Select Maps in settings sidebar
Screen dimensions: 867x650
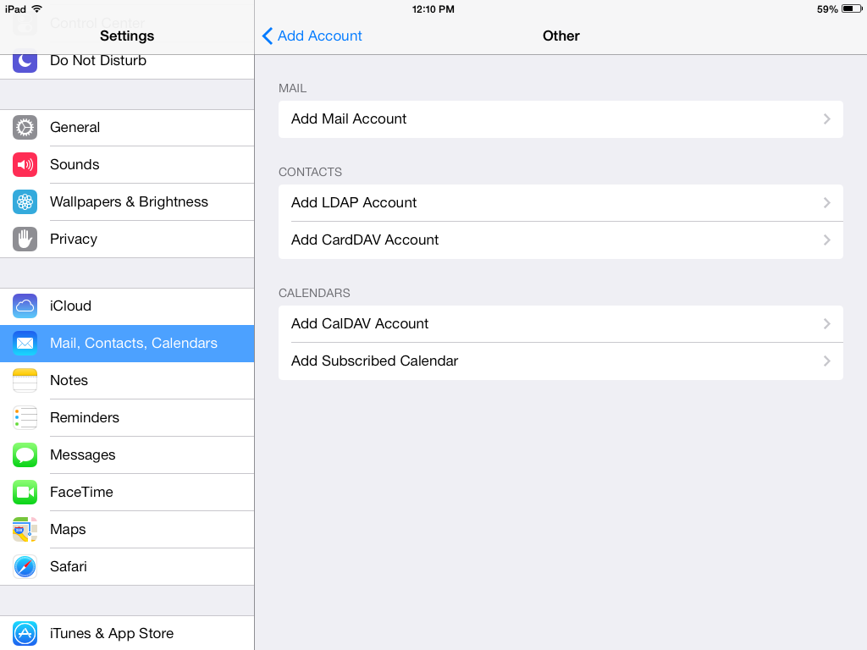(127, 530)
